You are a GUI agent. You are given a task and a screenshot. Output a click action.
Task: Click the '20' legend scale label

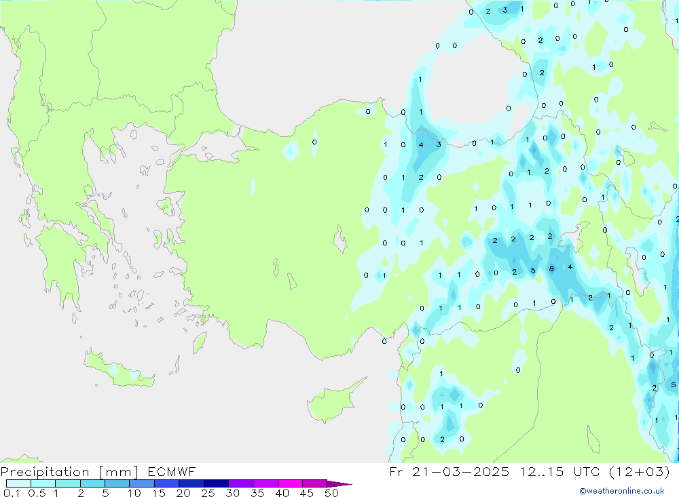point(183,493)
